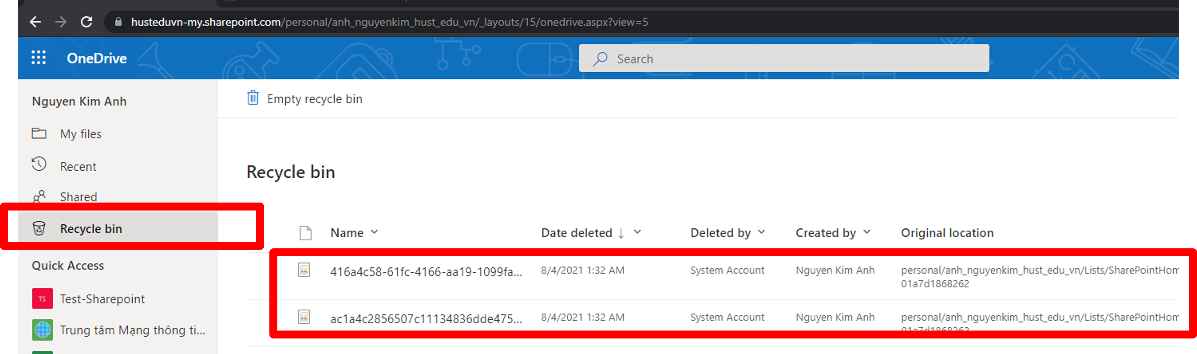Reload the page with refresh icon
Screen dimensions: 1197x354
tap(86, 22)
